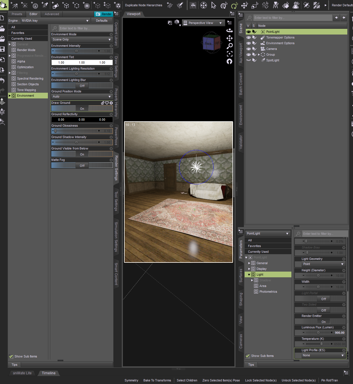
Task: Expand the Group node in Scene
Action: [x=259, y=54]
